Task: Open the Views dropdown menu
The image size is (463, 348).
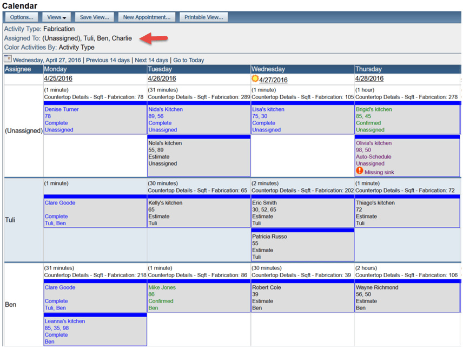Action: click(x=56, y=17)
